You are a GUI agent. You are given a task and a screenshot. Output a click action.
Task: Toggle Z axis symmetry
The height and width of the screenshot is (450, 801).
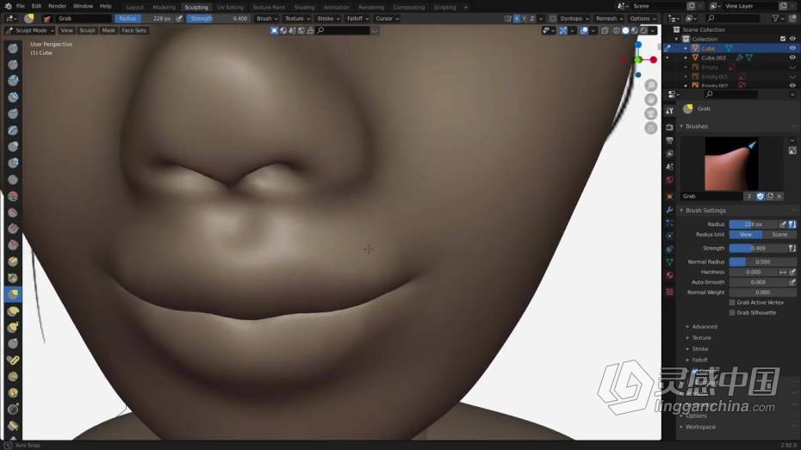(x=532, y=18)
